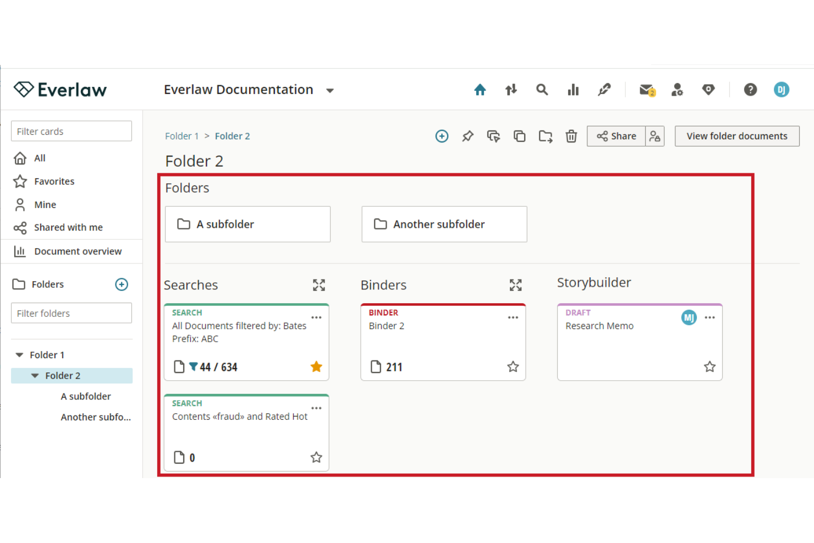
Task: Open the uploads and transfers arrows icon
Action: (x=511, y=90)
